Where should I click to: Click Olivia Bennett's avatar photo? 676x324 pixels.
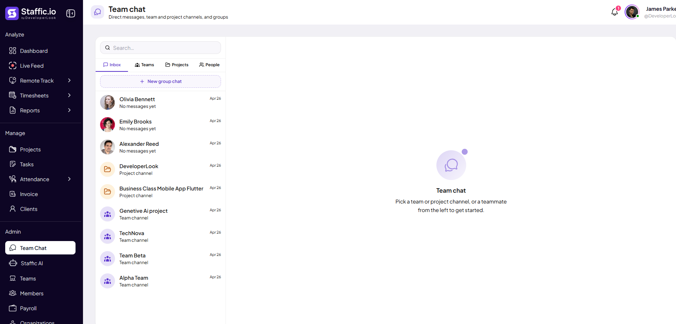108,102
